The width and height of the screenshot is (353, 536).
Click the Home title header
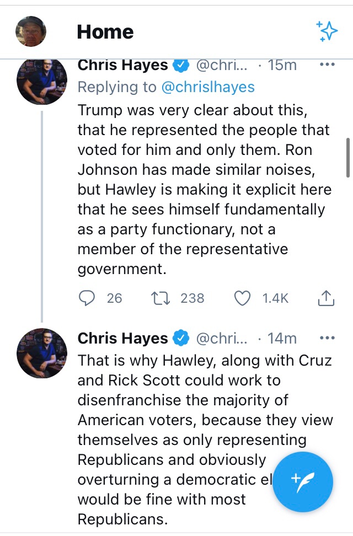click(105, 32)
